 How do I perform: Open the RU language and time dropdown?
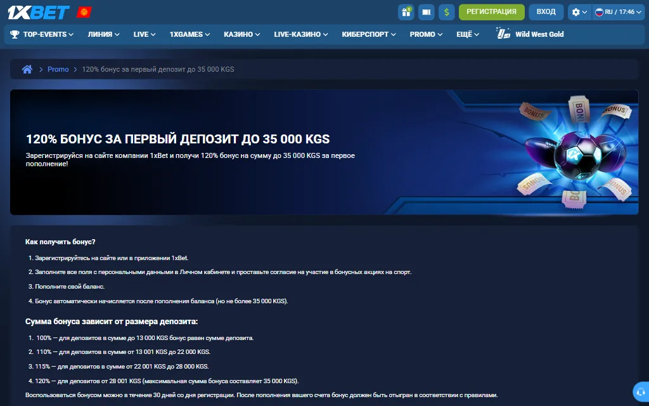[618, 12]
